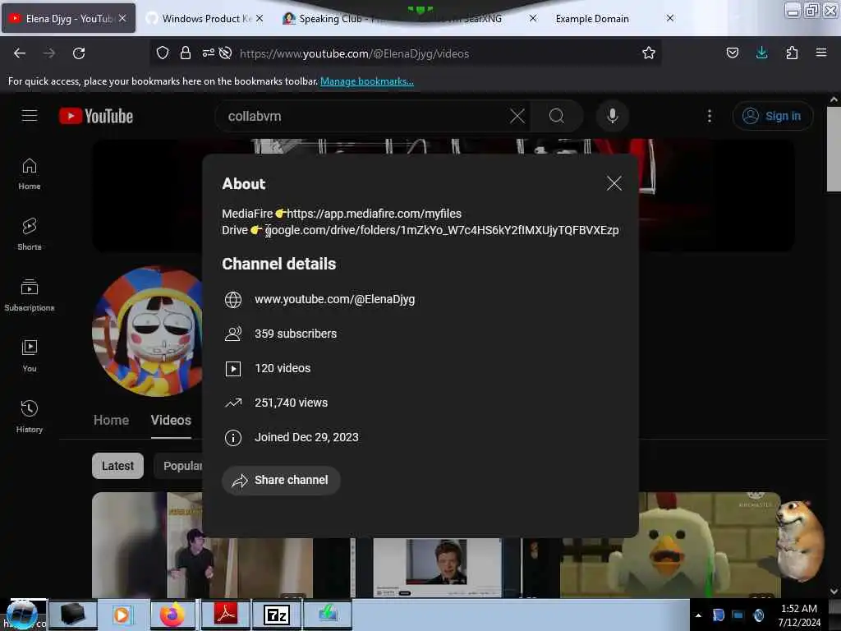Open Save to Pocket icon

[x=732, y=53]
